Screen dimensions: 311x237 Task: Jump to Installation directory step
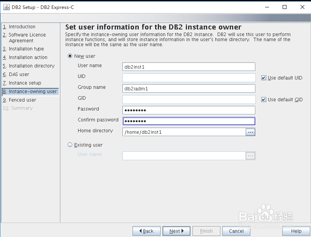coord(28,66)
